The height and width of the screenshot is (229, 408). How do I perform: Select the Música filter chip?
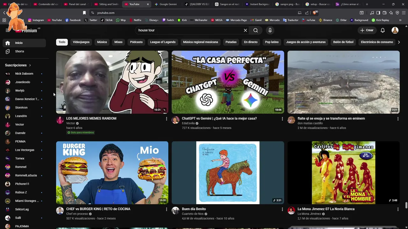coord(102,42)
